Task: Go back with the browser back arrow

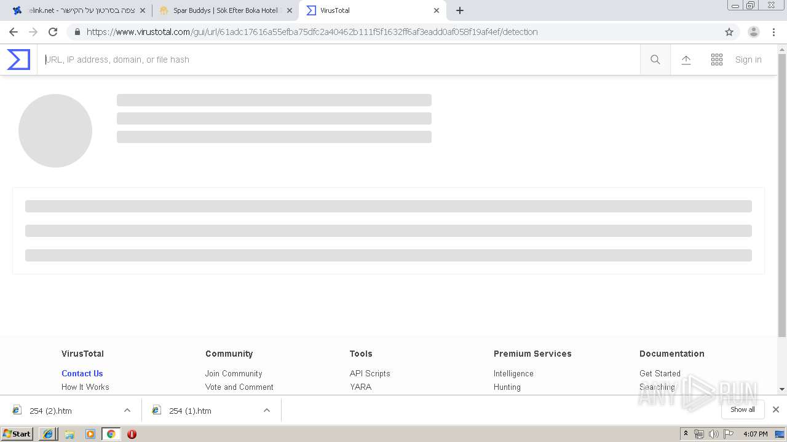Action: pyautogui.click(x=14, y=32)
